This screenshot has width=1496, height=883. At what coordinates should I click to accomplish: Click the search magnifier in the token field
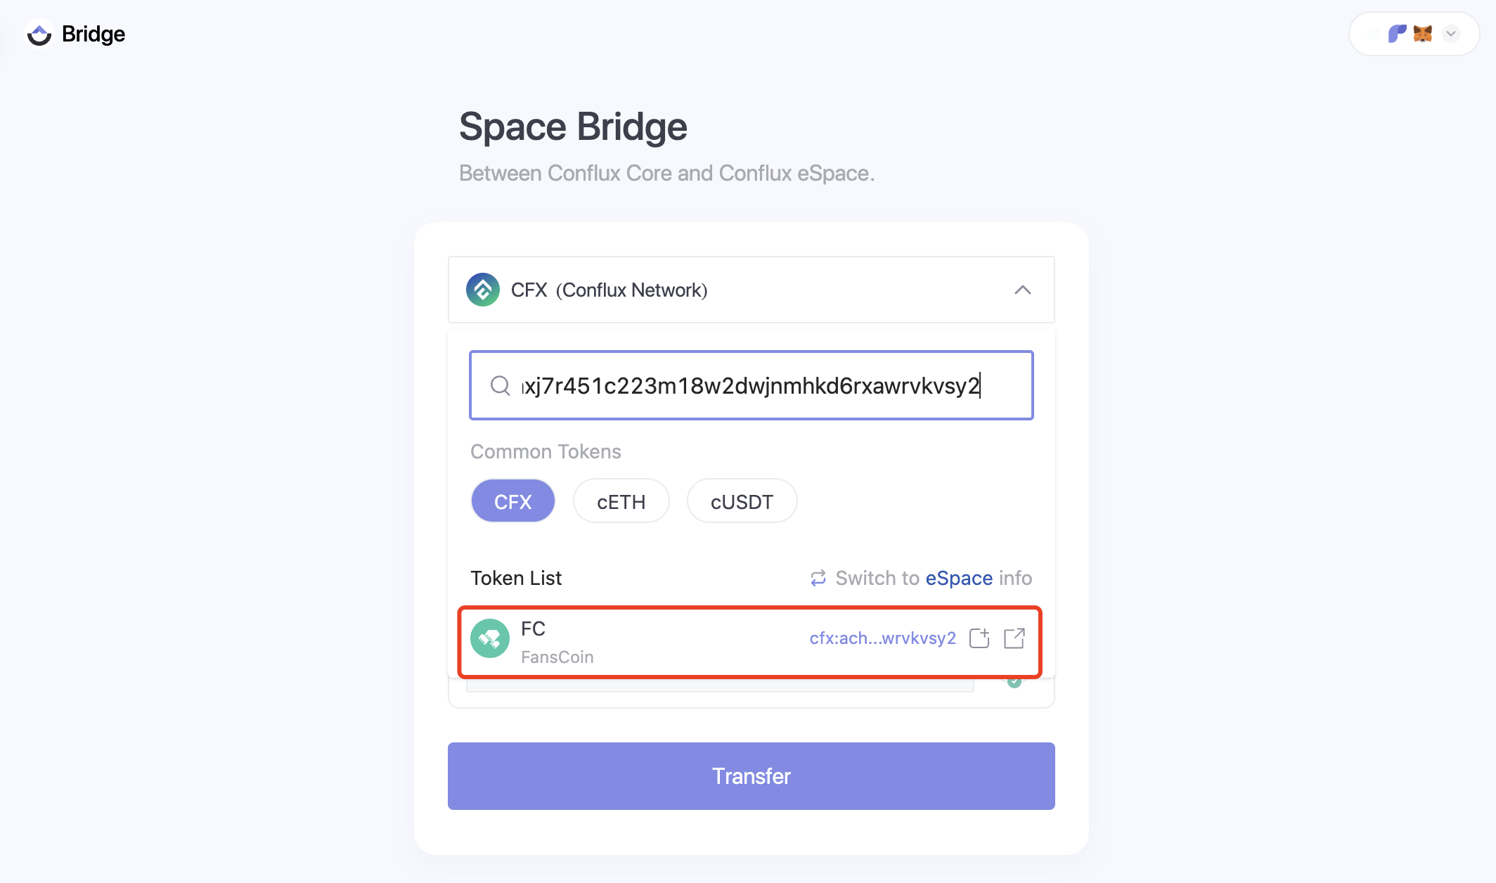(x=500, y=385)
